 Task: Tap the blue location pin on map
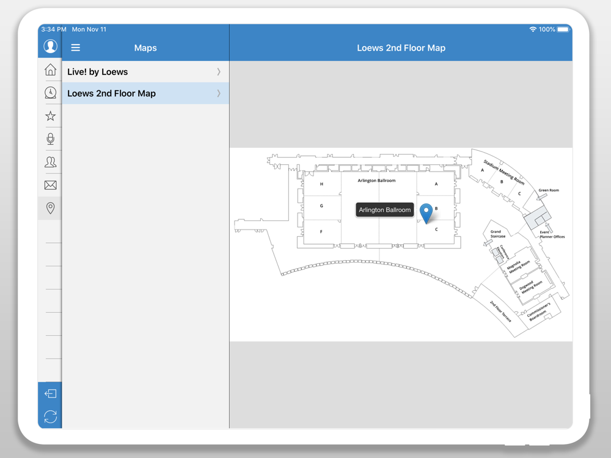pyautogui.click(x=426, y=213)
